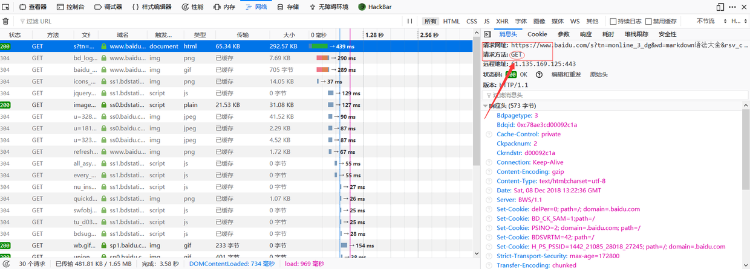This screenshot has height=269, width=750.
Task: Collapse the 响应头 response headers section
Action: (x=486, y=106)
